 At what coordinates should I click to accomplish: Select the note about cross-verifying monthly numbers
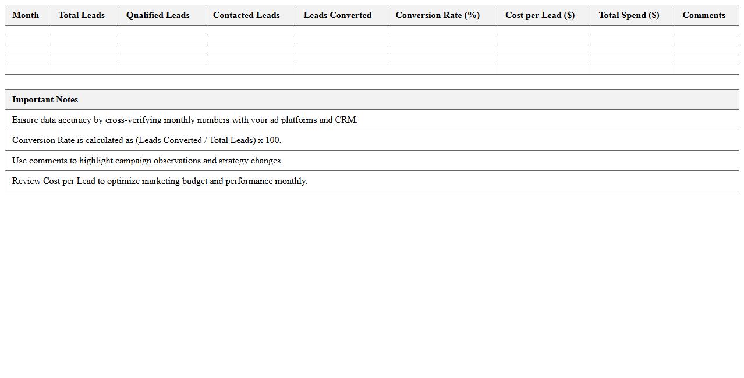185,120
